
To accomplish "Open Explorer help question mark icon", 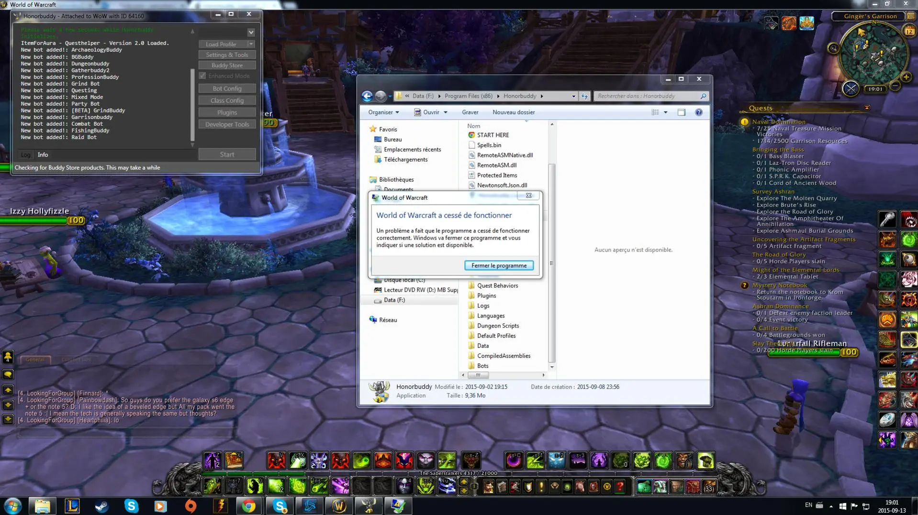I will point(699,112).
